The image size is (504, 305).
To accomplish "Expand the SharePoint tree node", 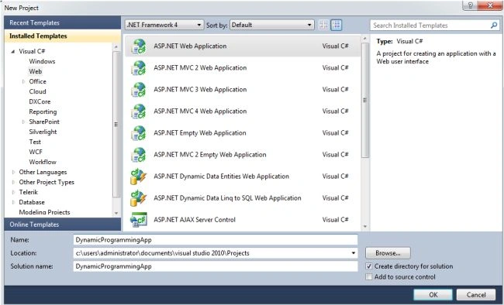I will click(23, 122).
